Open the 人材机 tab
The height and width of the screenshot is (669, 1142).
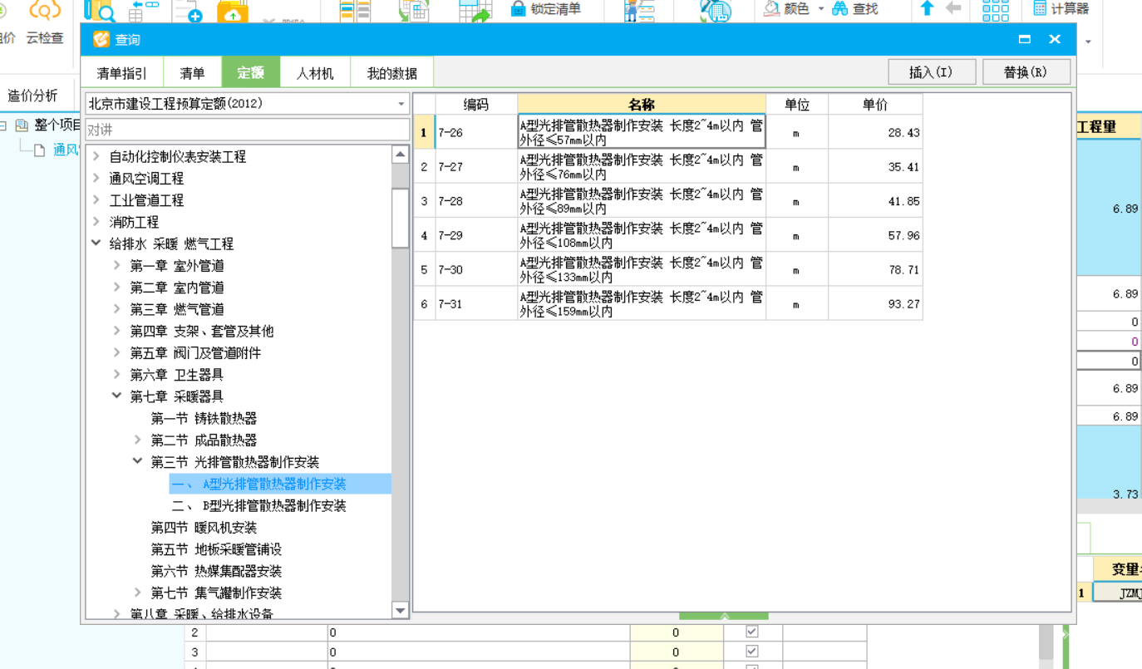(x=315, y=72)
